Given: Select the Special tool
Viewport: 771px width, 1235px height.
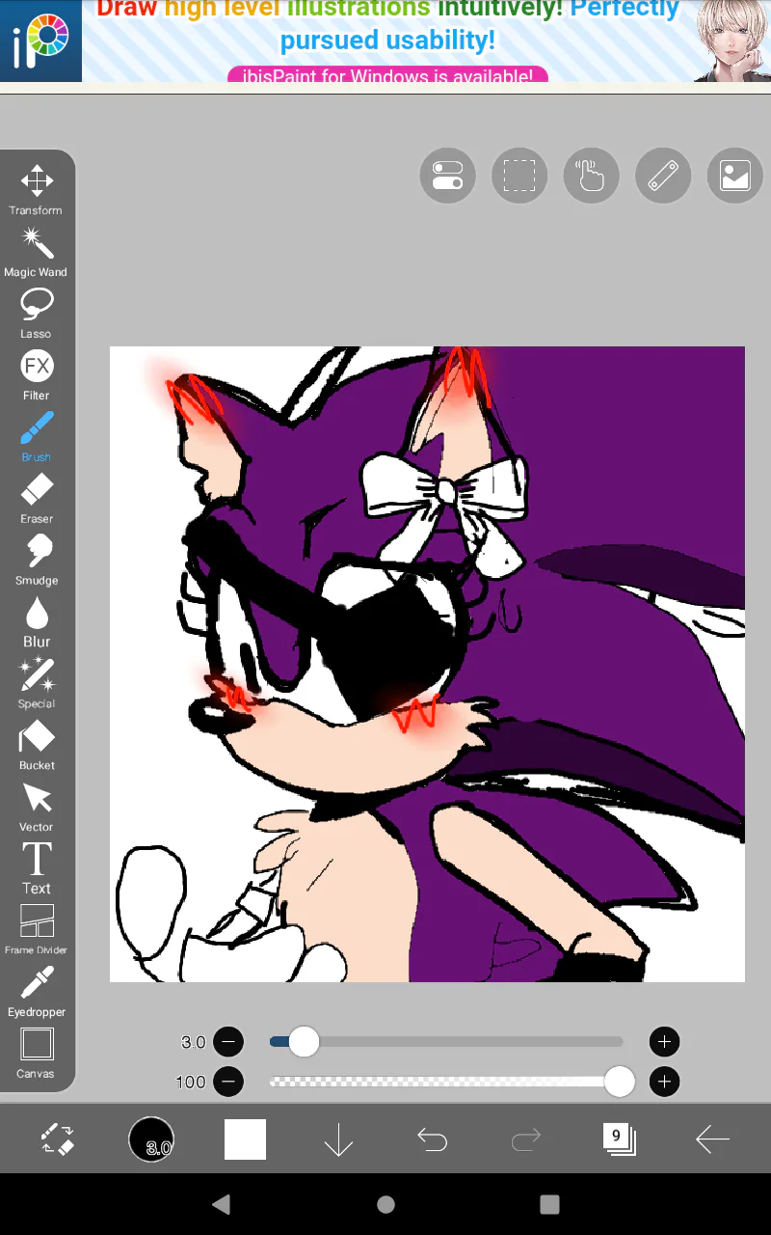Looking at the screenshot, I should pyautogui.click(x=37, y=683).
